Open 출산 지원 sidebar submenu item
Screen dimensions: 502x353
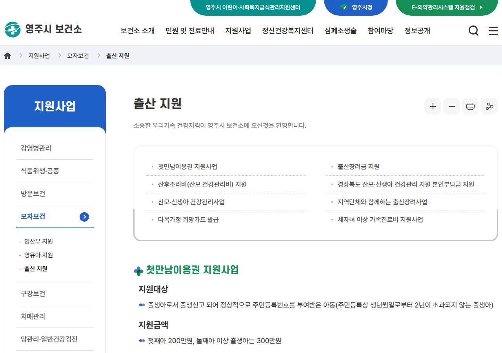(x=36, y=269)
